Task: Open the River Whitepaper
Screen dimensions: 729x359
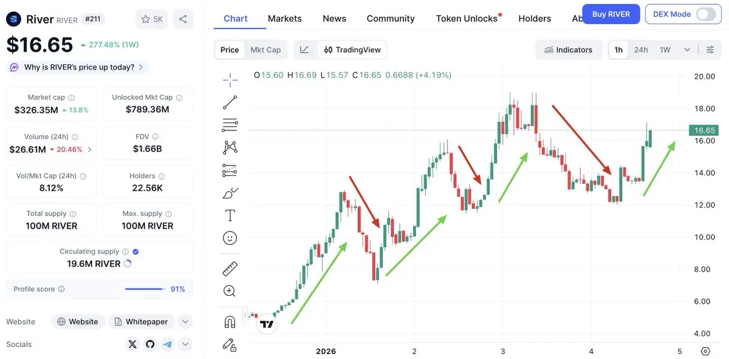Action: pos(142,321)
